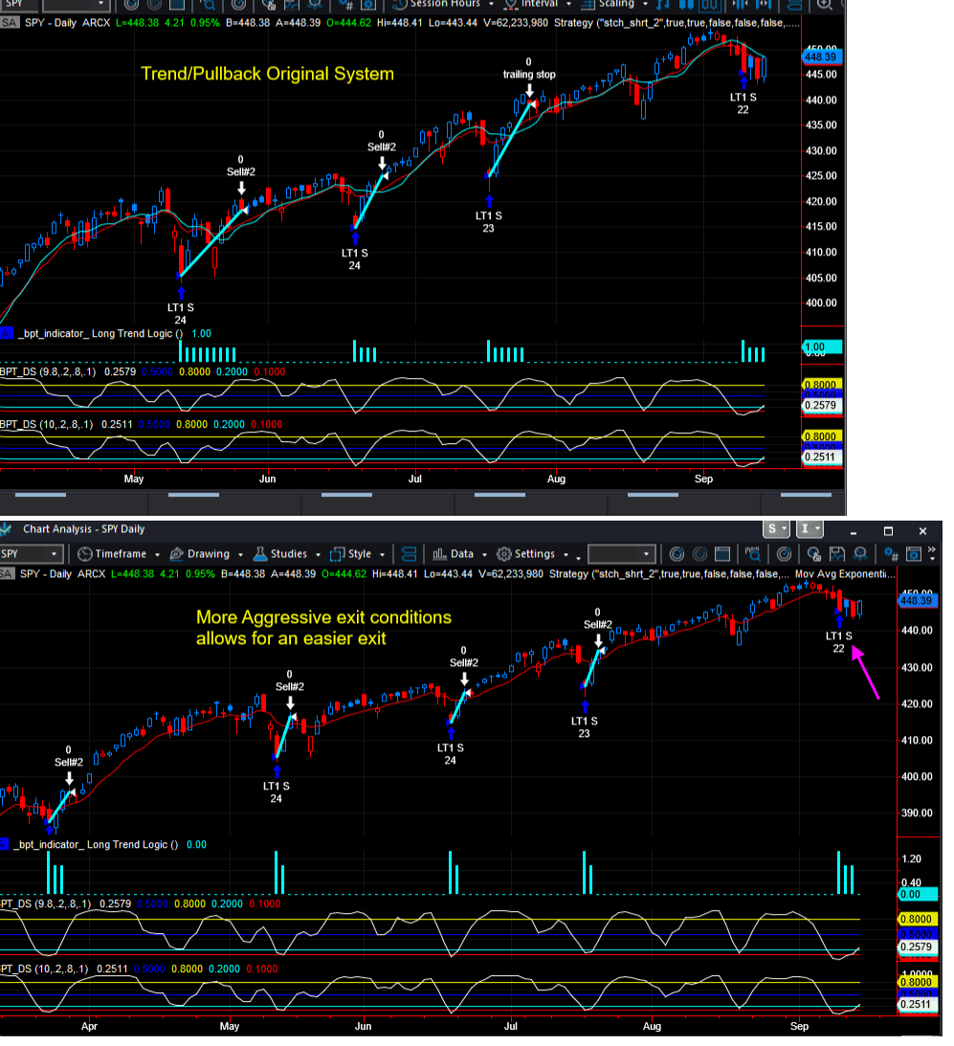The width and height of the screenshot is (954, 1046).
Task: Expand the arrow beside Drawing
Action: tap(240, 554)
